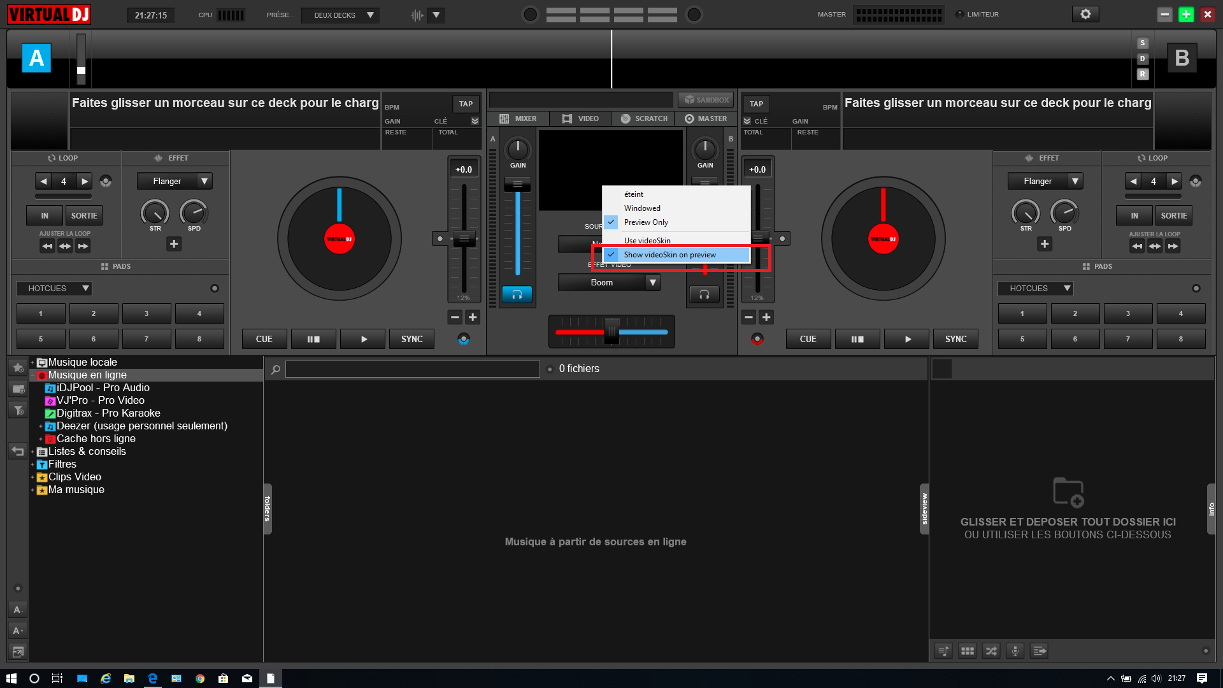Open deck B HOTCUES pads dropdown
Screen dimensions: 1223x688
click(1036, 289)
